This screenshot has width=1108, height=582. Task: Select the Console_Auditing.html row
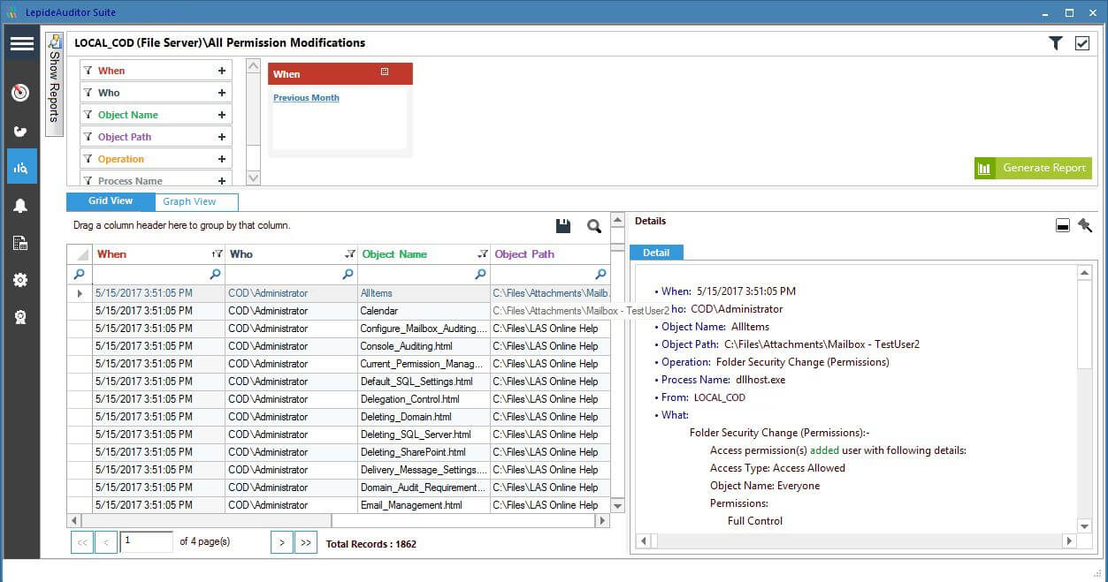[339, 346]
